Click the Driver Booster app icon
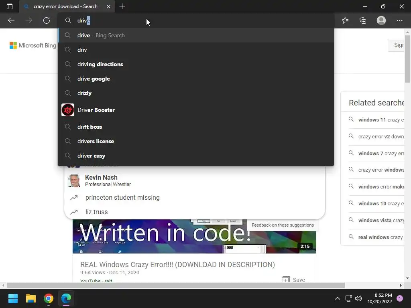The height and width of the screenshot is (308, 411). (67, 110)
